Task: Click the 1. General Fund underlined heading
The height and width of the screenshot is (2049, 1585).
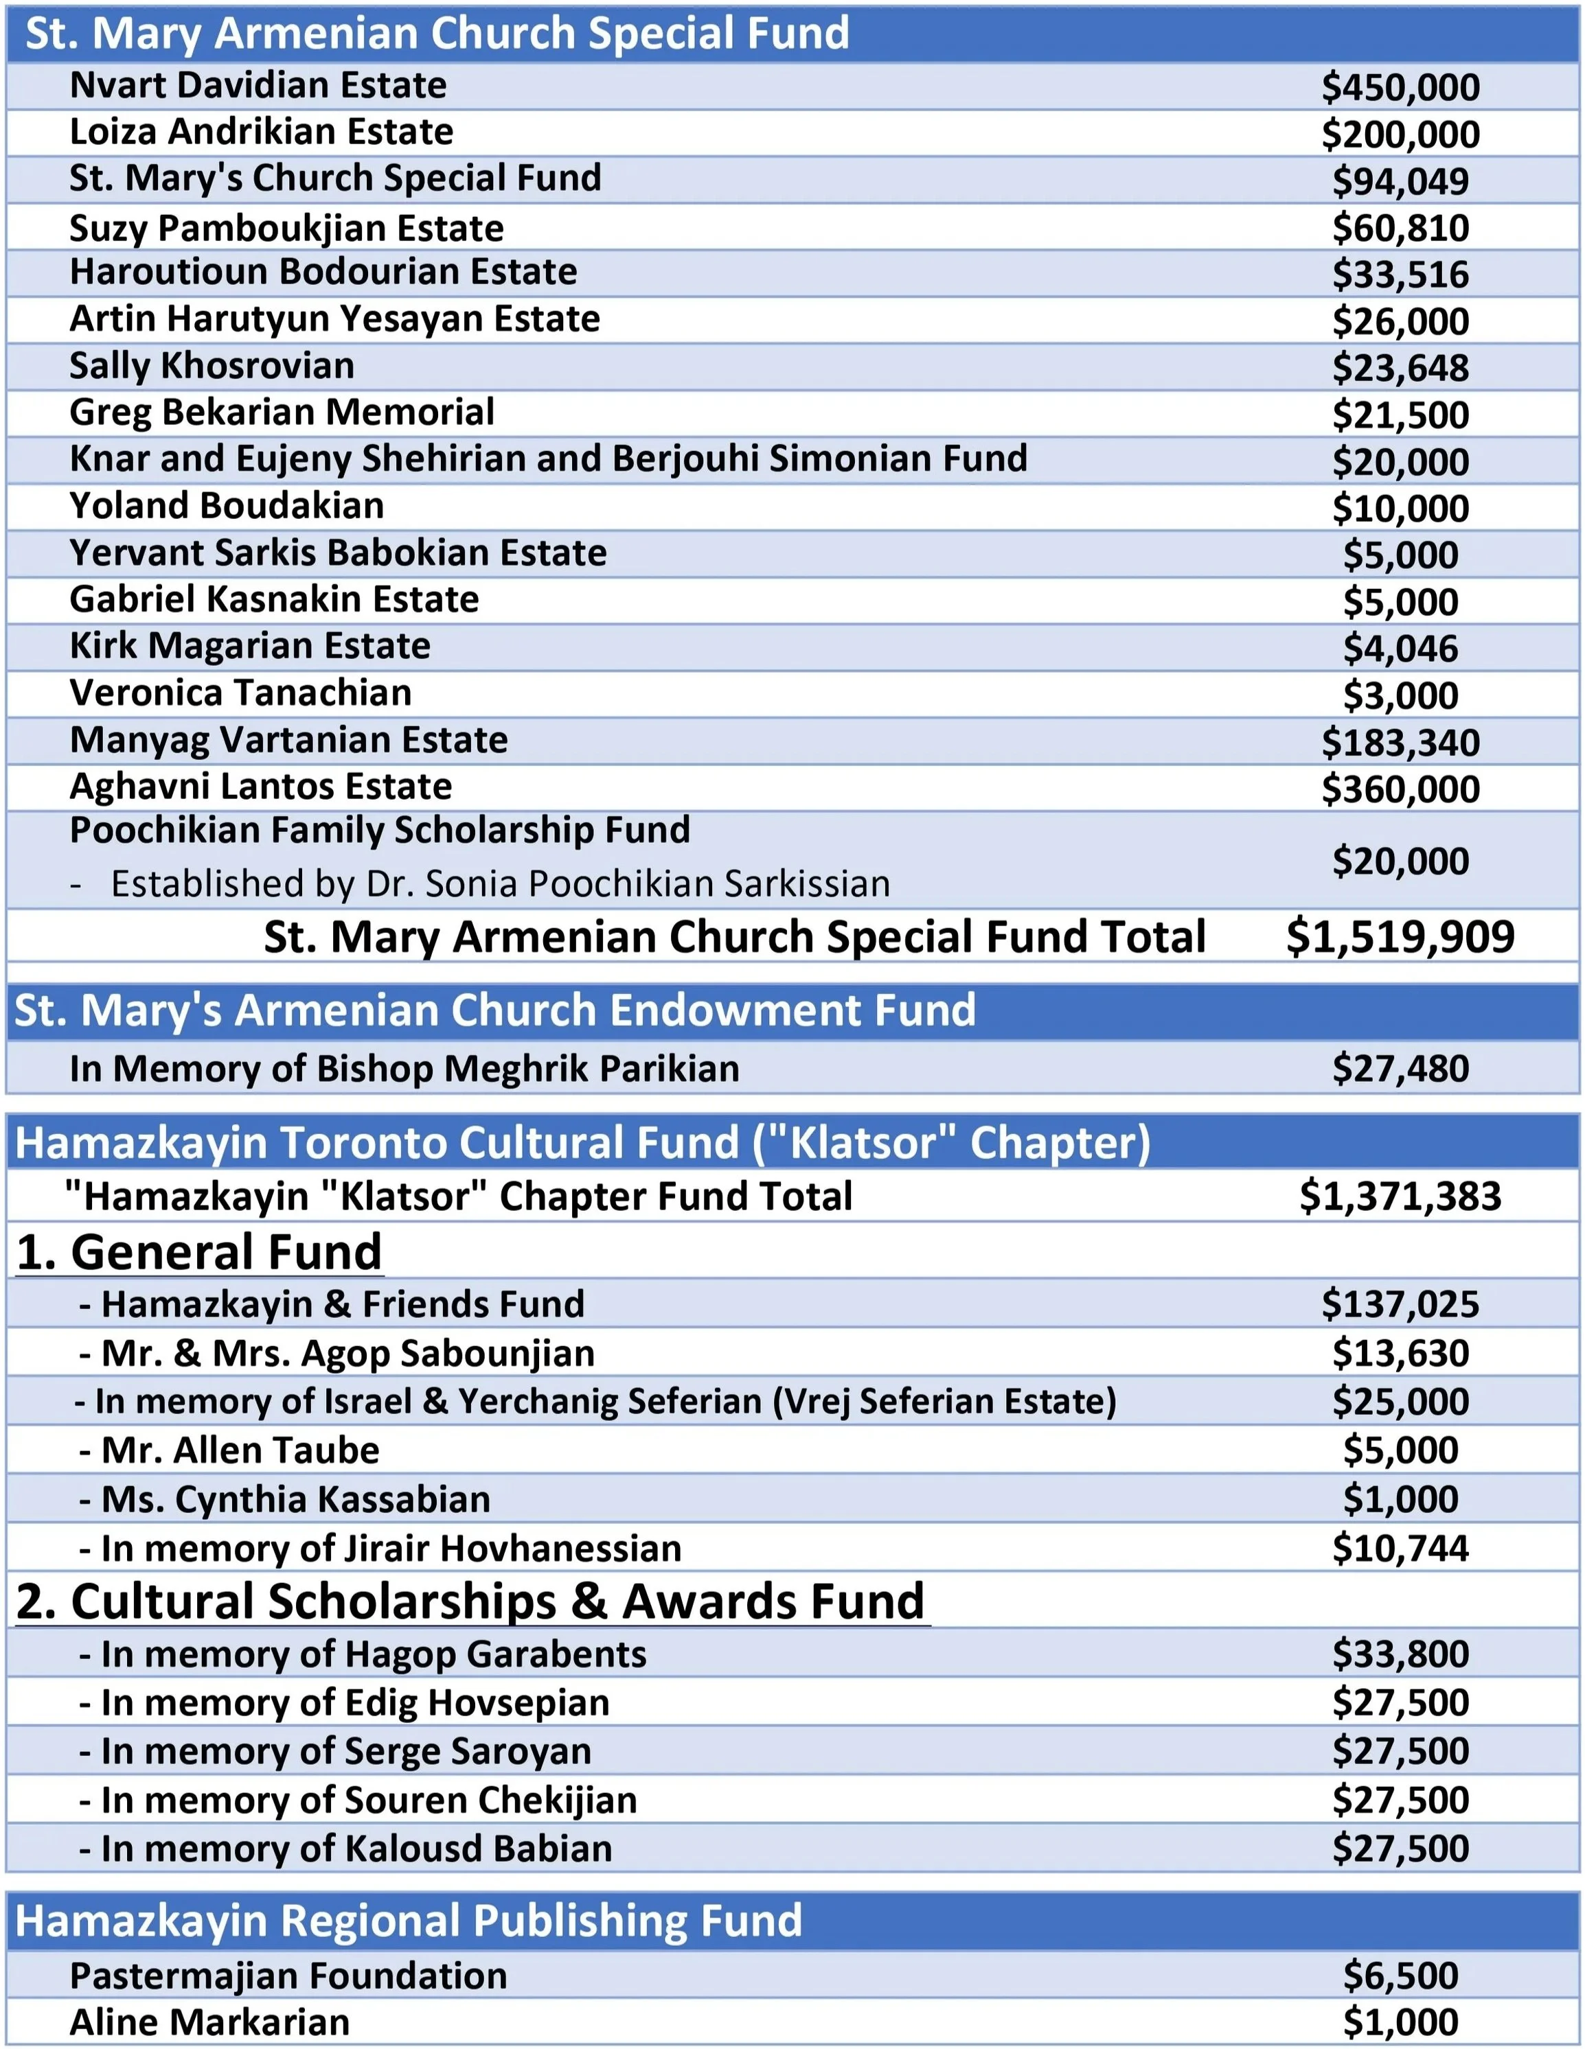Action: [x=200, y=1251]
